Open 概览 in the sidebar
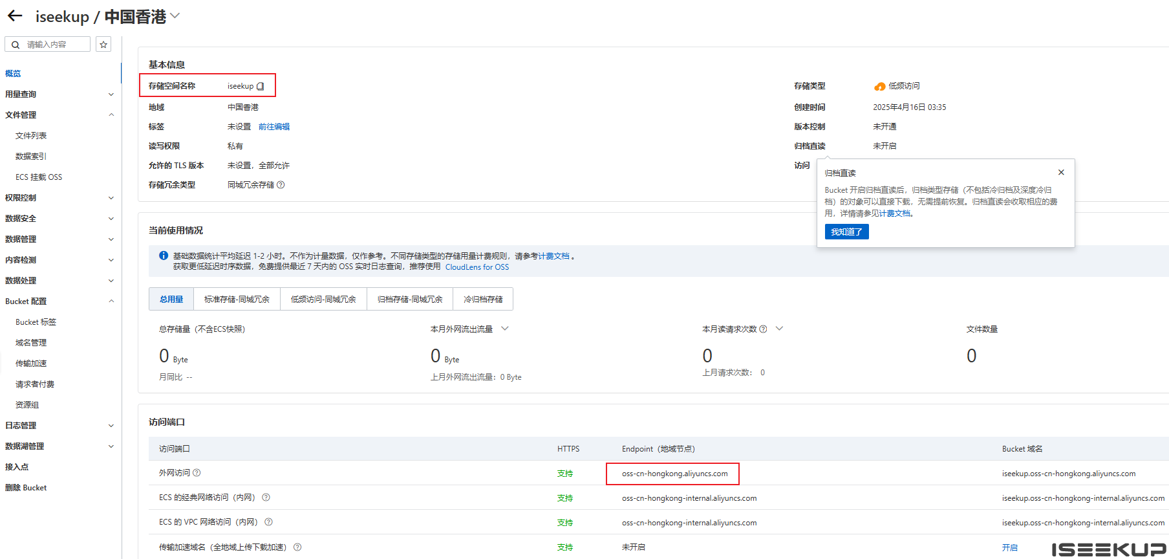This screenshot has width=1169, height=559. [13, 74]
